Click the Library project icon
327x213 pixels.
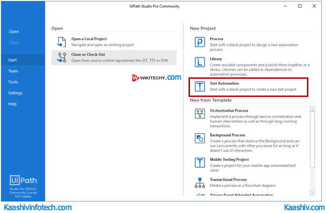tap(200, 63)
